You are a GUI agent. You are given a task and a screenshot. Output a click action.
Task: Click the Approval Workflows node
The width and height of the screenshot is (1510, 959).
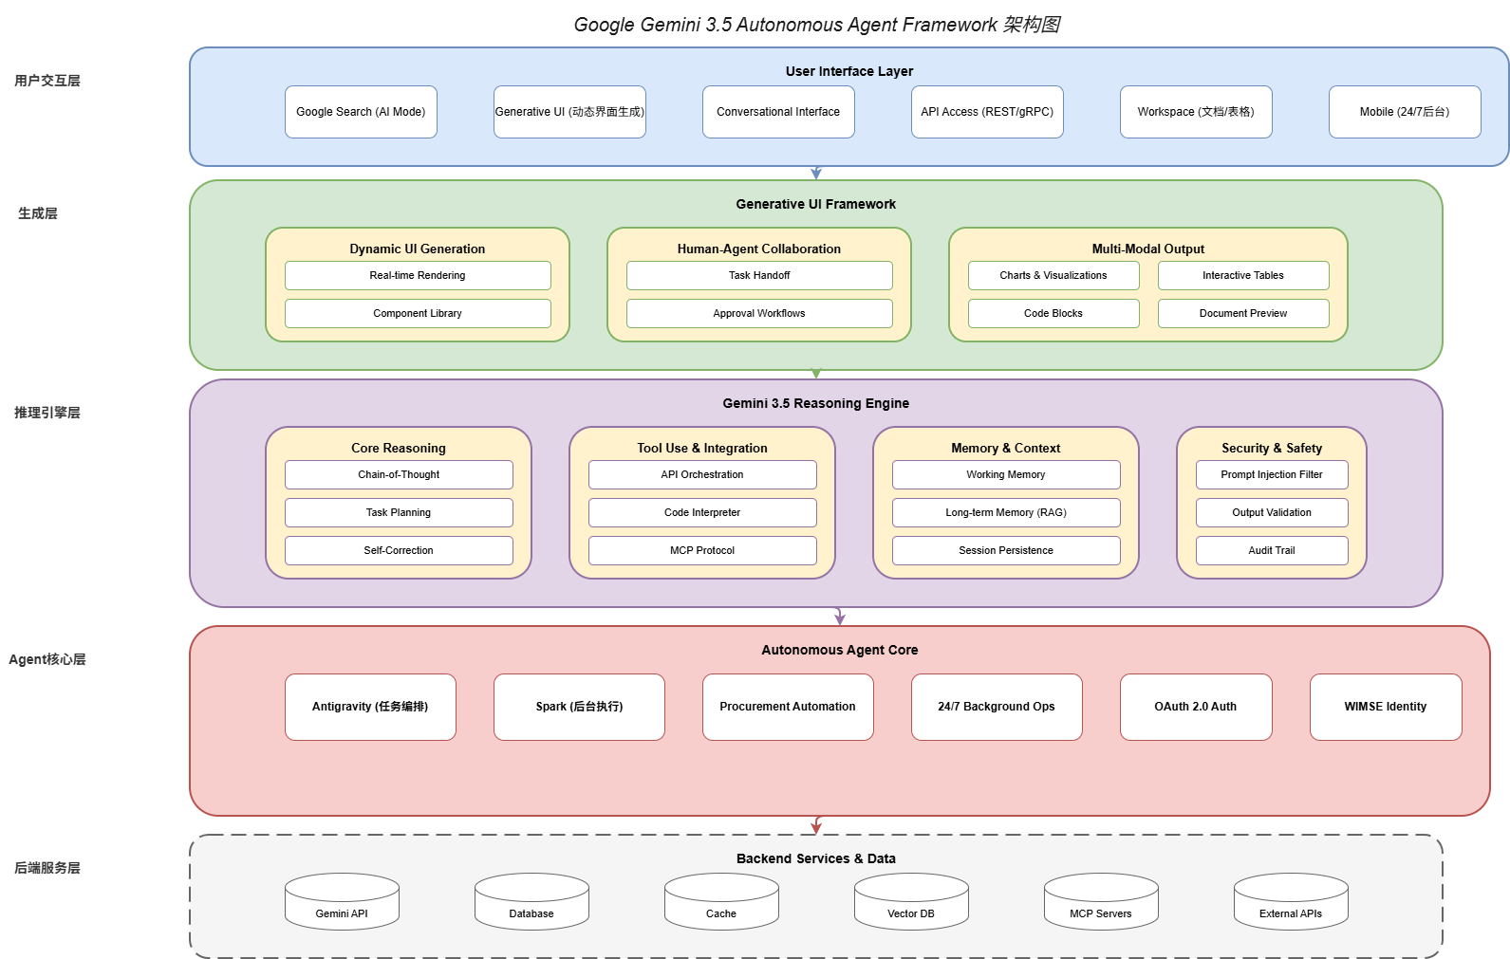(759, 313)
